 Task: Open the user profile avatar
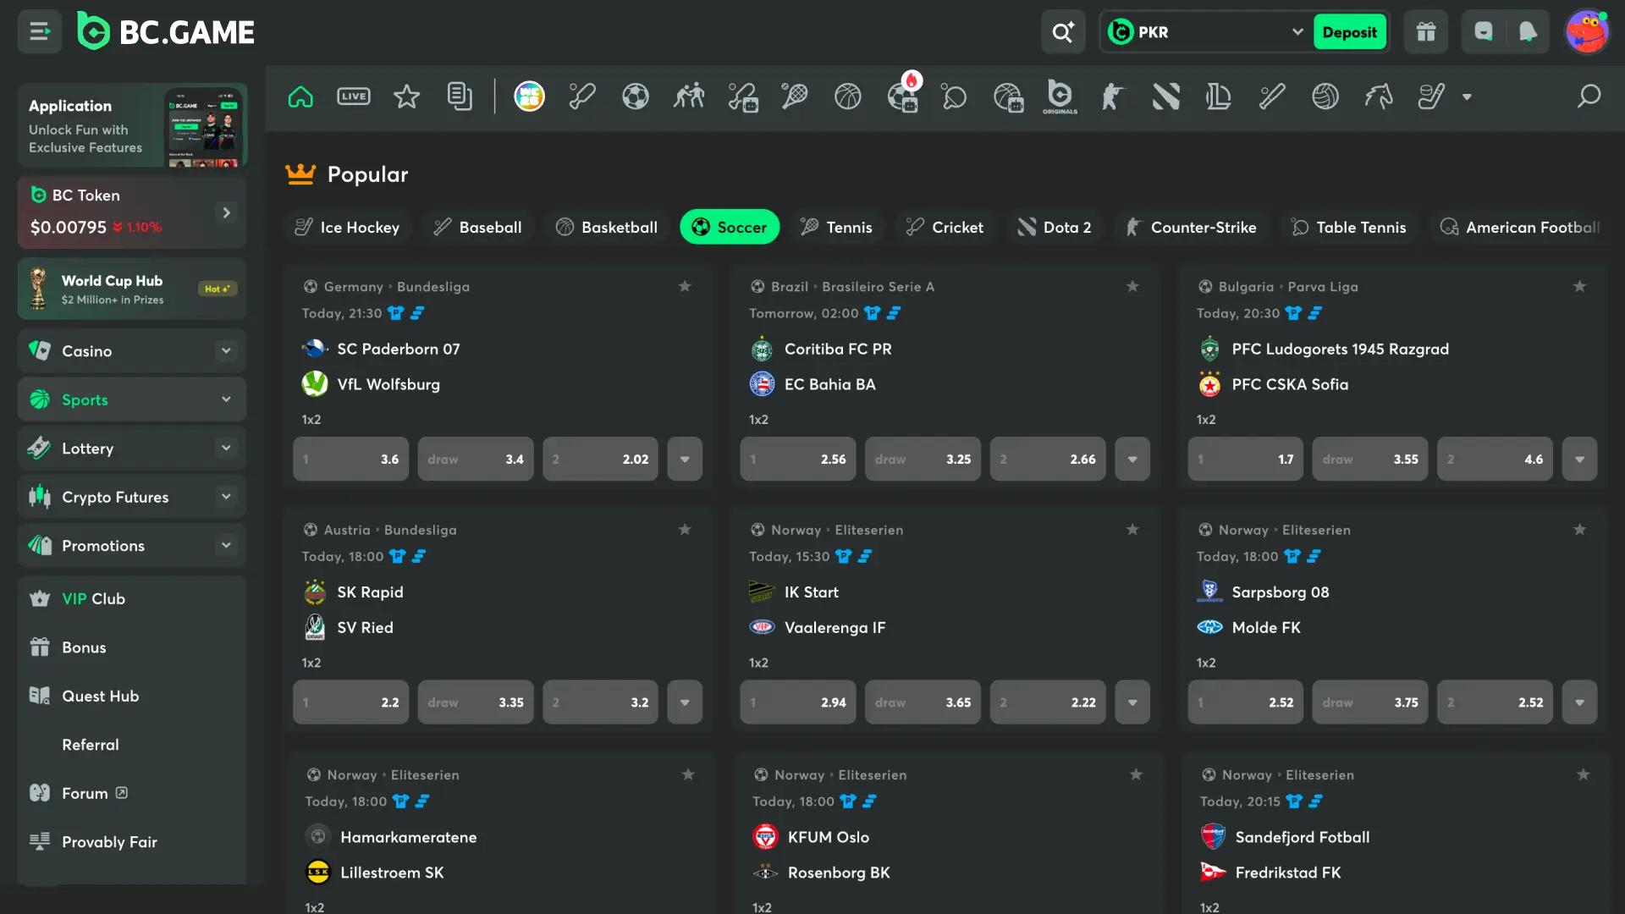[x=1587, y=32]
